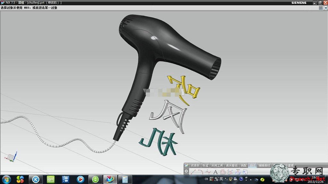Select the Offset Curve tool
The image size is (328, 184).
click(223, 172)
